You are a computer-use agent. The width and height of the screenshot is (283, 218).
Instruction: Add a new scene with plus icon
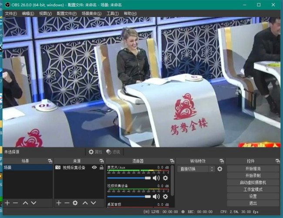(x=7, y=203)
